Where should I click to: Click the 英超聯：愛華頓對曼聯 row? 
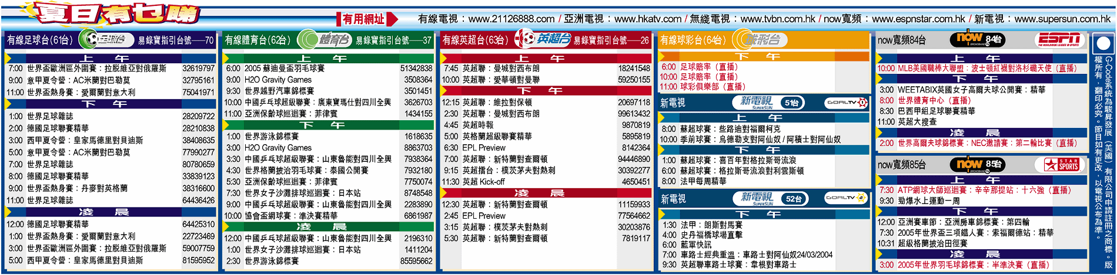546,80
